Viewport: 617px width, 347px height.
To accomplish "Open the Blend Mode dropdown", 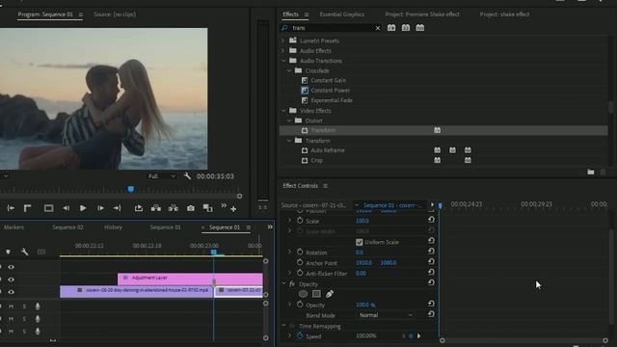I will point(386,315).
